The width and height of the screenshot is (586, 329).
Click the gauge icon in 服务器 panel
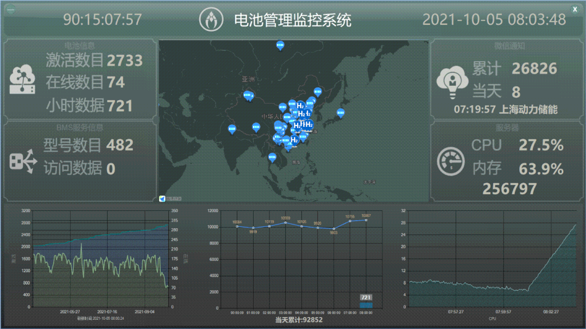pyautogui.click(x=451, y=162)
